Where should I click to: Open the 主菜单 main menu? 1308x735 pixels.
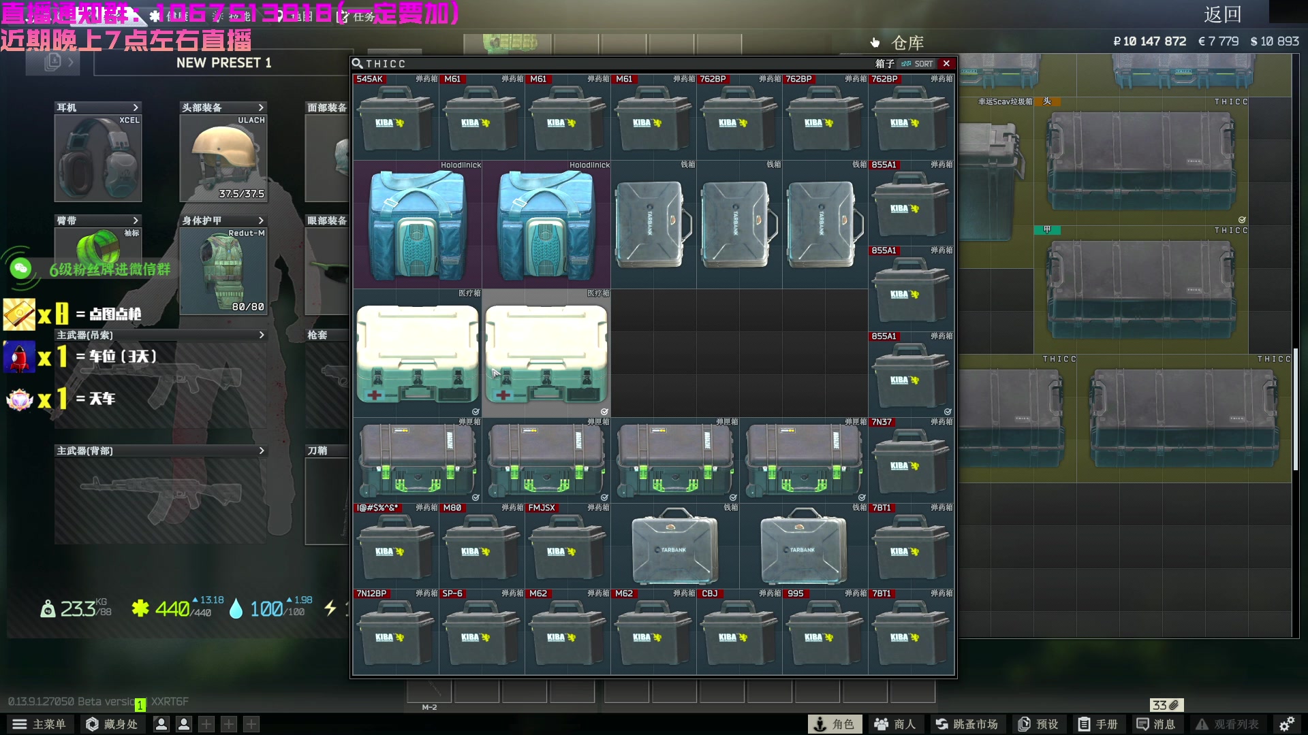click(x=40, y=724)
